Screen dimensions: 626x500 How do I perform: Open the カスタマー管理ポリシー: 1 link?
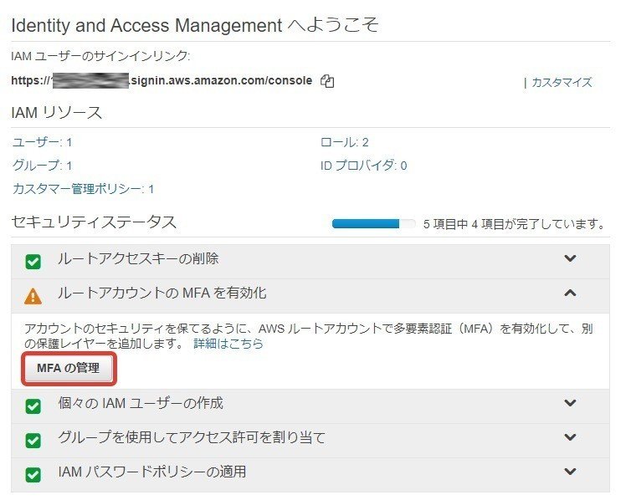83,189
